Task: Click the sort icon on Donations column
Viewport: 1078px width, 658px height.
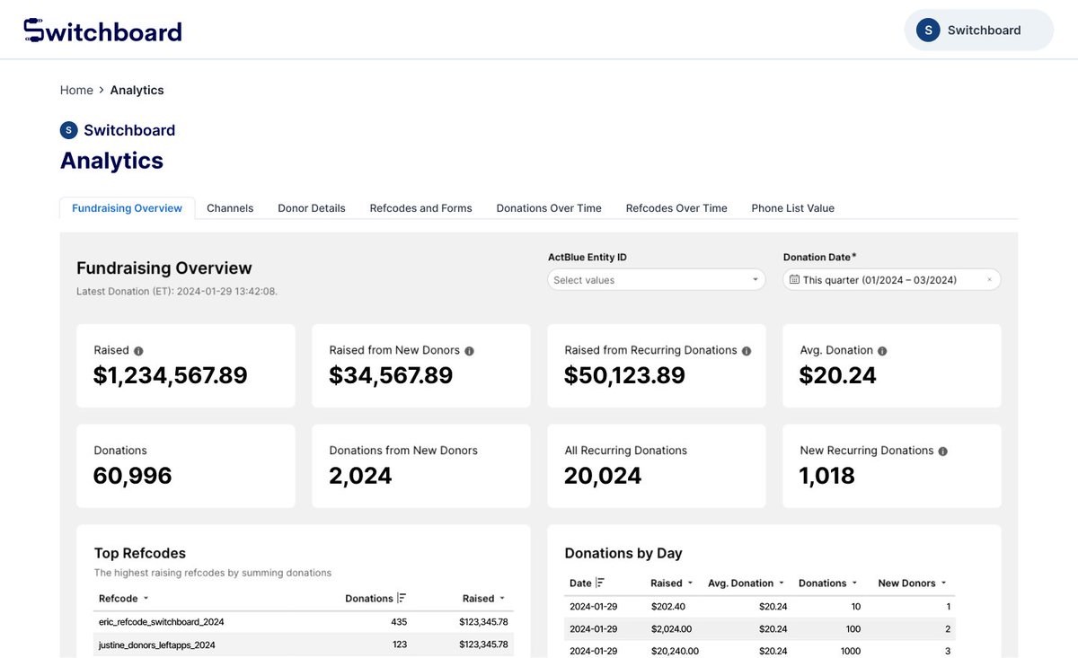Action: 402,598
